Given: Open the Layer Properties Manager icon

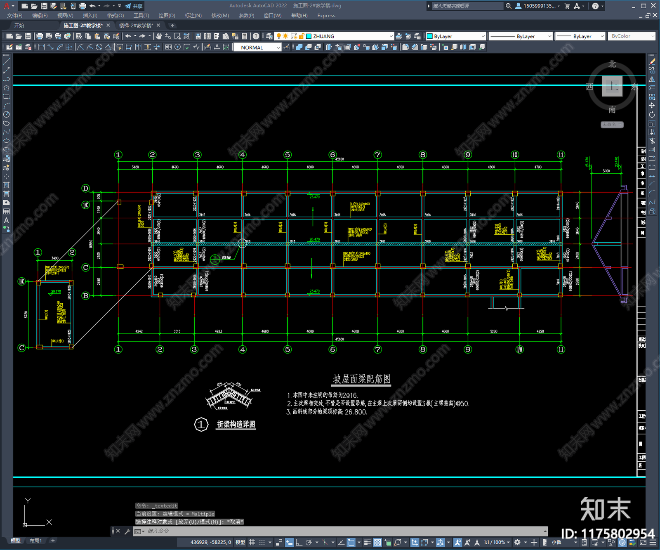Looking at the screenshot, I should [x=269, y=36].
